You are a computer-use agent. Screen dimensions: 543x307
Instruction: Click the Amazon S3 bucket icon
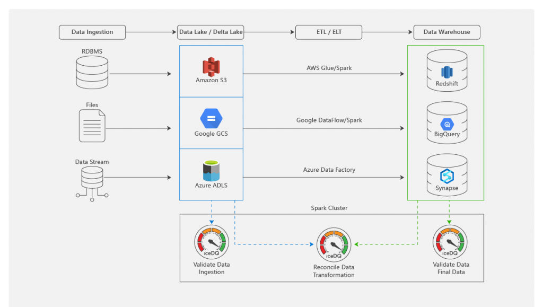(211, 66)
